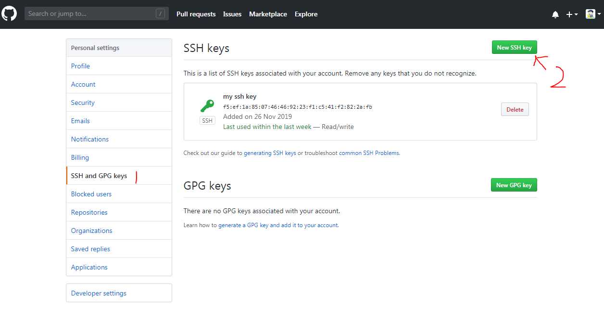Open Billing settings in sidebar
The image size is (604, 321).
119,157
